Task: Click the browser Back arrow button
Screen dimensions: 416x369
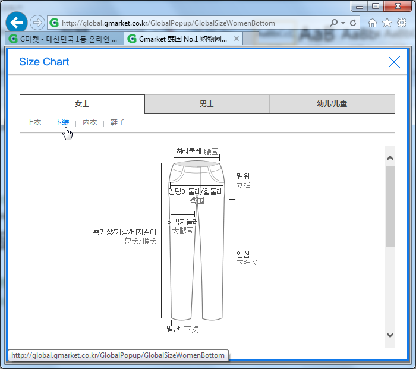Action: pos(17,23)
